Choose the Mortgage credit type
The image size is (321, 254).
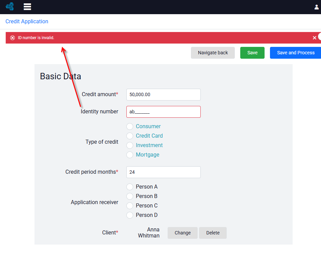coord(130,155)
